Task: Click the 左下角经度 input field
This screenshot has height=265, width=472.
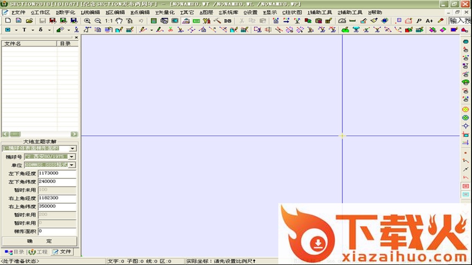Action: tap(57, 173)
